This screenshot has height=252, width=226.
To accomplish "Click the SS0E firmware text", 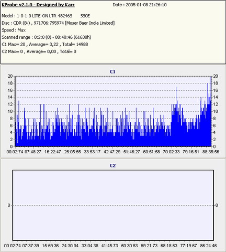I will pyautogui.click(x=85, y=16).
